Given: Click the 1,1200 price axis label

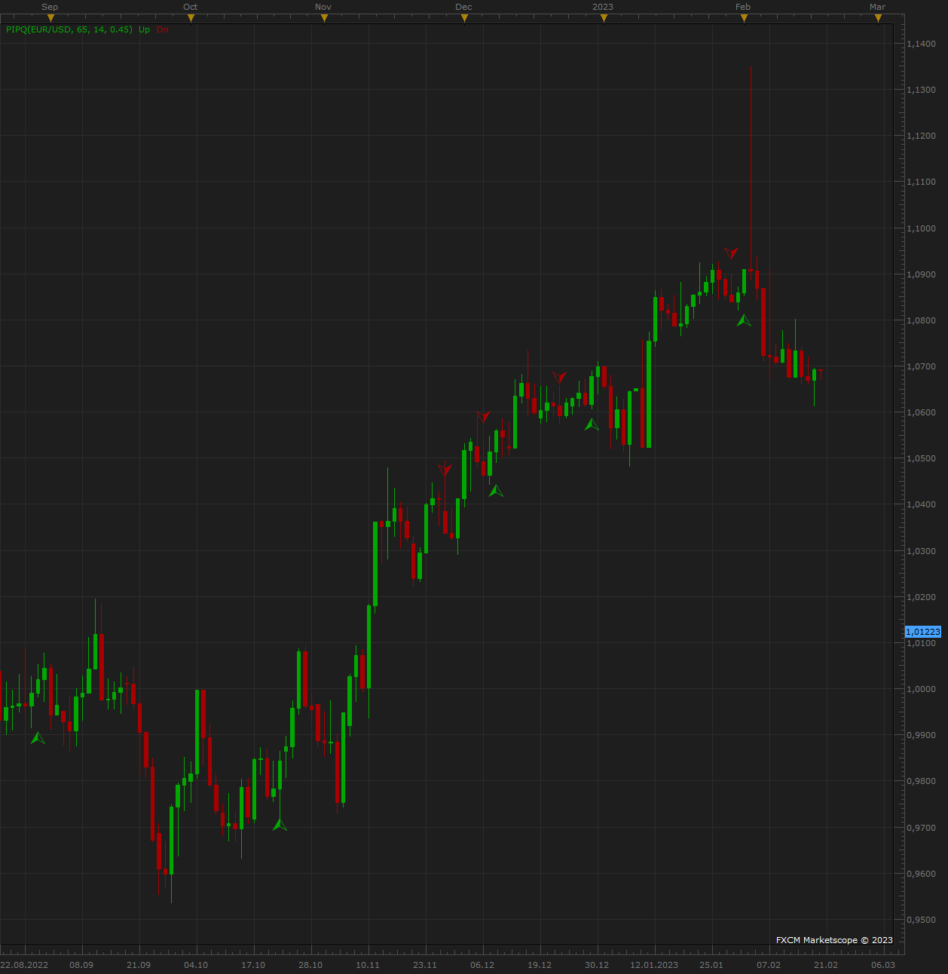Looking at the screenshot, I should (921, 136).
